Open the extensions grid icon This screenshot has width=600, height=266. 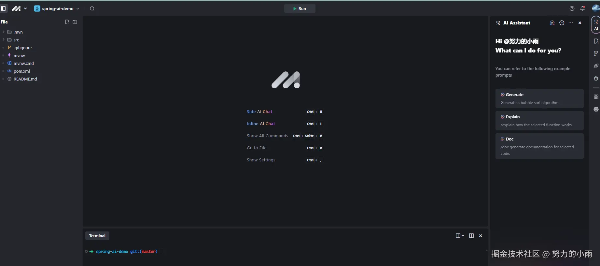596,97
